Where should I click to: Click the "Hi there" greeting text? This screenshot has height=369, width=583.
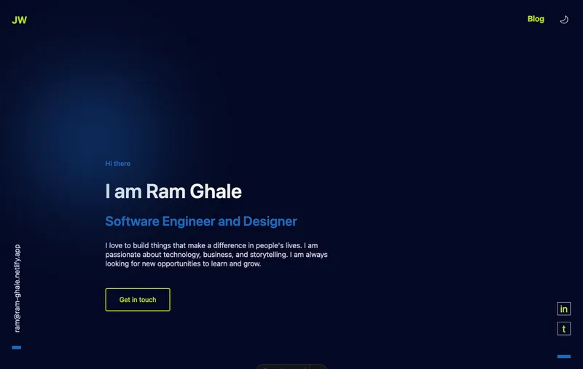coord(117,164)
